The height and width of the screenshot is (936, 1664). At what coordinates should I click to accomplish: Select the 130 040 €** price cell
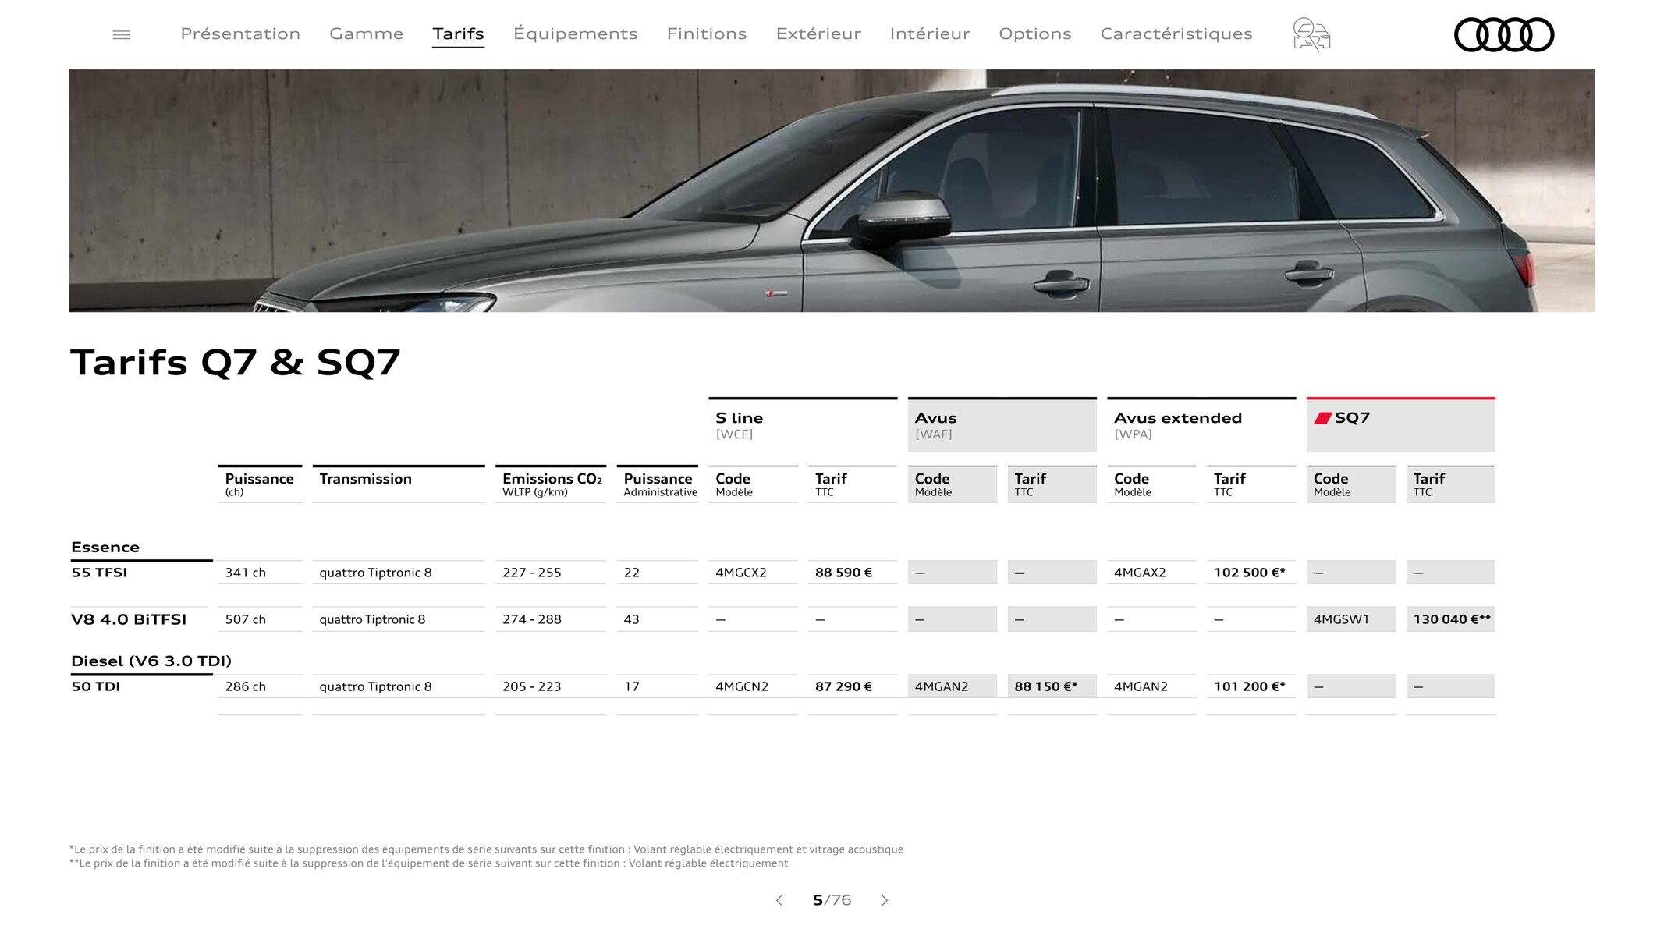[x=1450, y=619]
